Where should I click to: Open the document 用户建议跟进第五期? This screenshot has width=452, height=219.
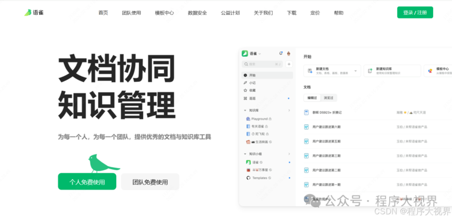point(326,141)
